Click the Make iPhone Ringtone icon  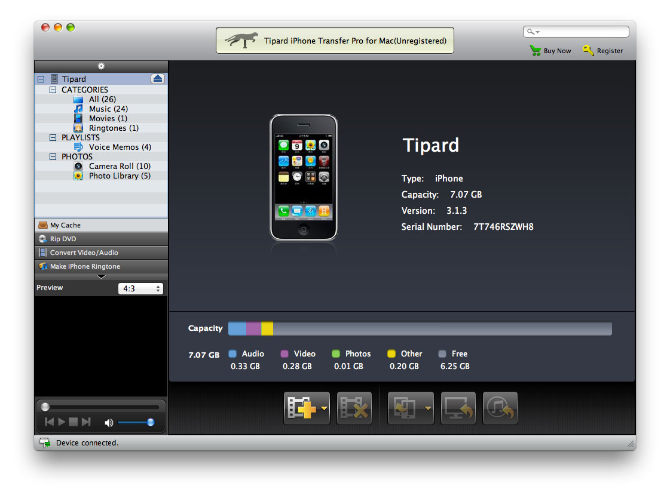pyautogui.click(x=42, y=266)
